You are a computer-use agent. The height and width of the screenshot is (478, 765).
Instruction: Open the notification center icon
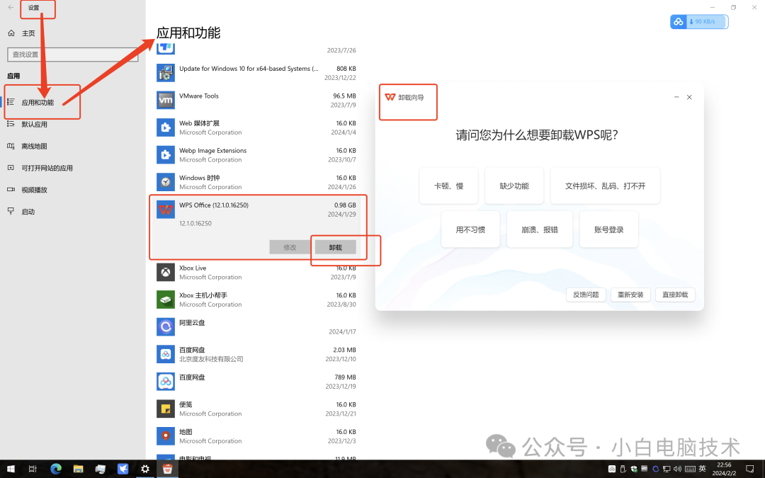tap(750, 470)
